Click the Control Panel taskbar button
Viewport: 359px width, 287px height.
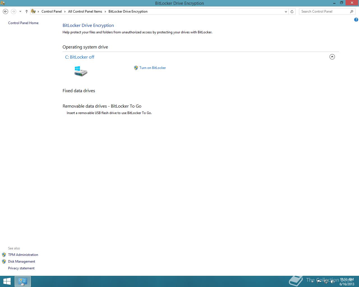tap(22, 281)
